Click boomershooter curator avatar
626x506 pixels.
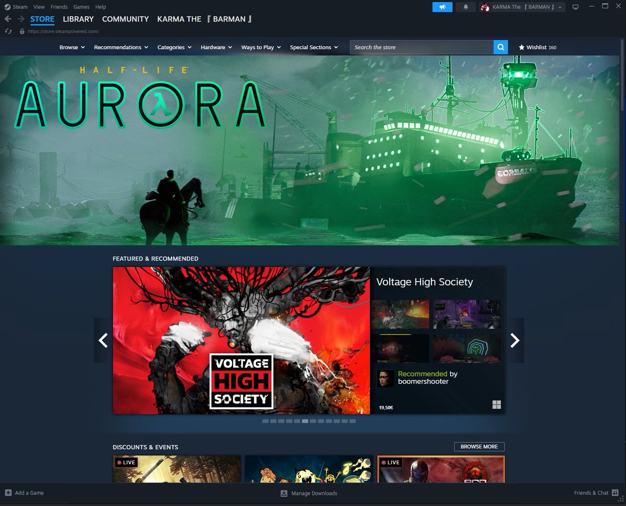point(385,378)
